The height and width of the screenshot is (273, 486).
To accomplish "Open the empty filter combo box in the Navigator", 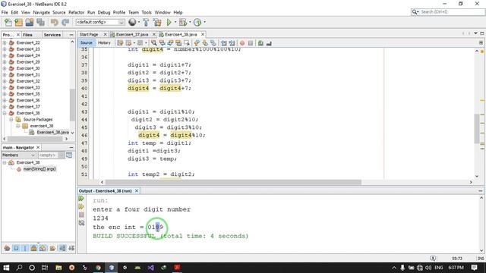I will pos(51,155).
